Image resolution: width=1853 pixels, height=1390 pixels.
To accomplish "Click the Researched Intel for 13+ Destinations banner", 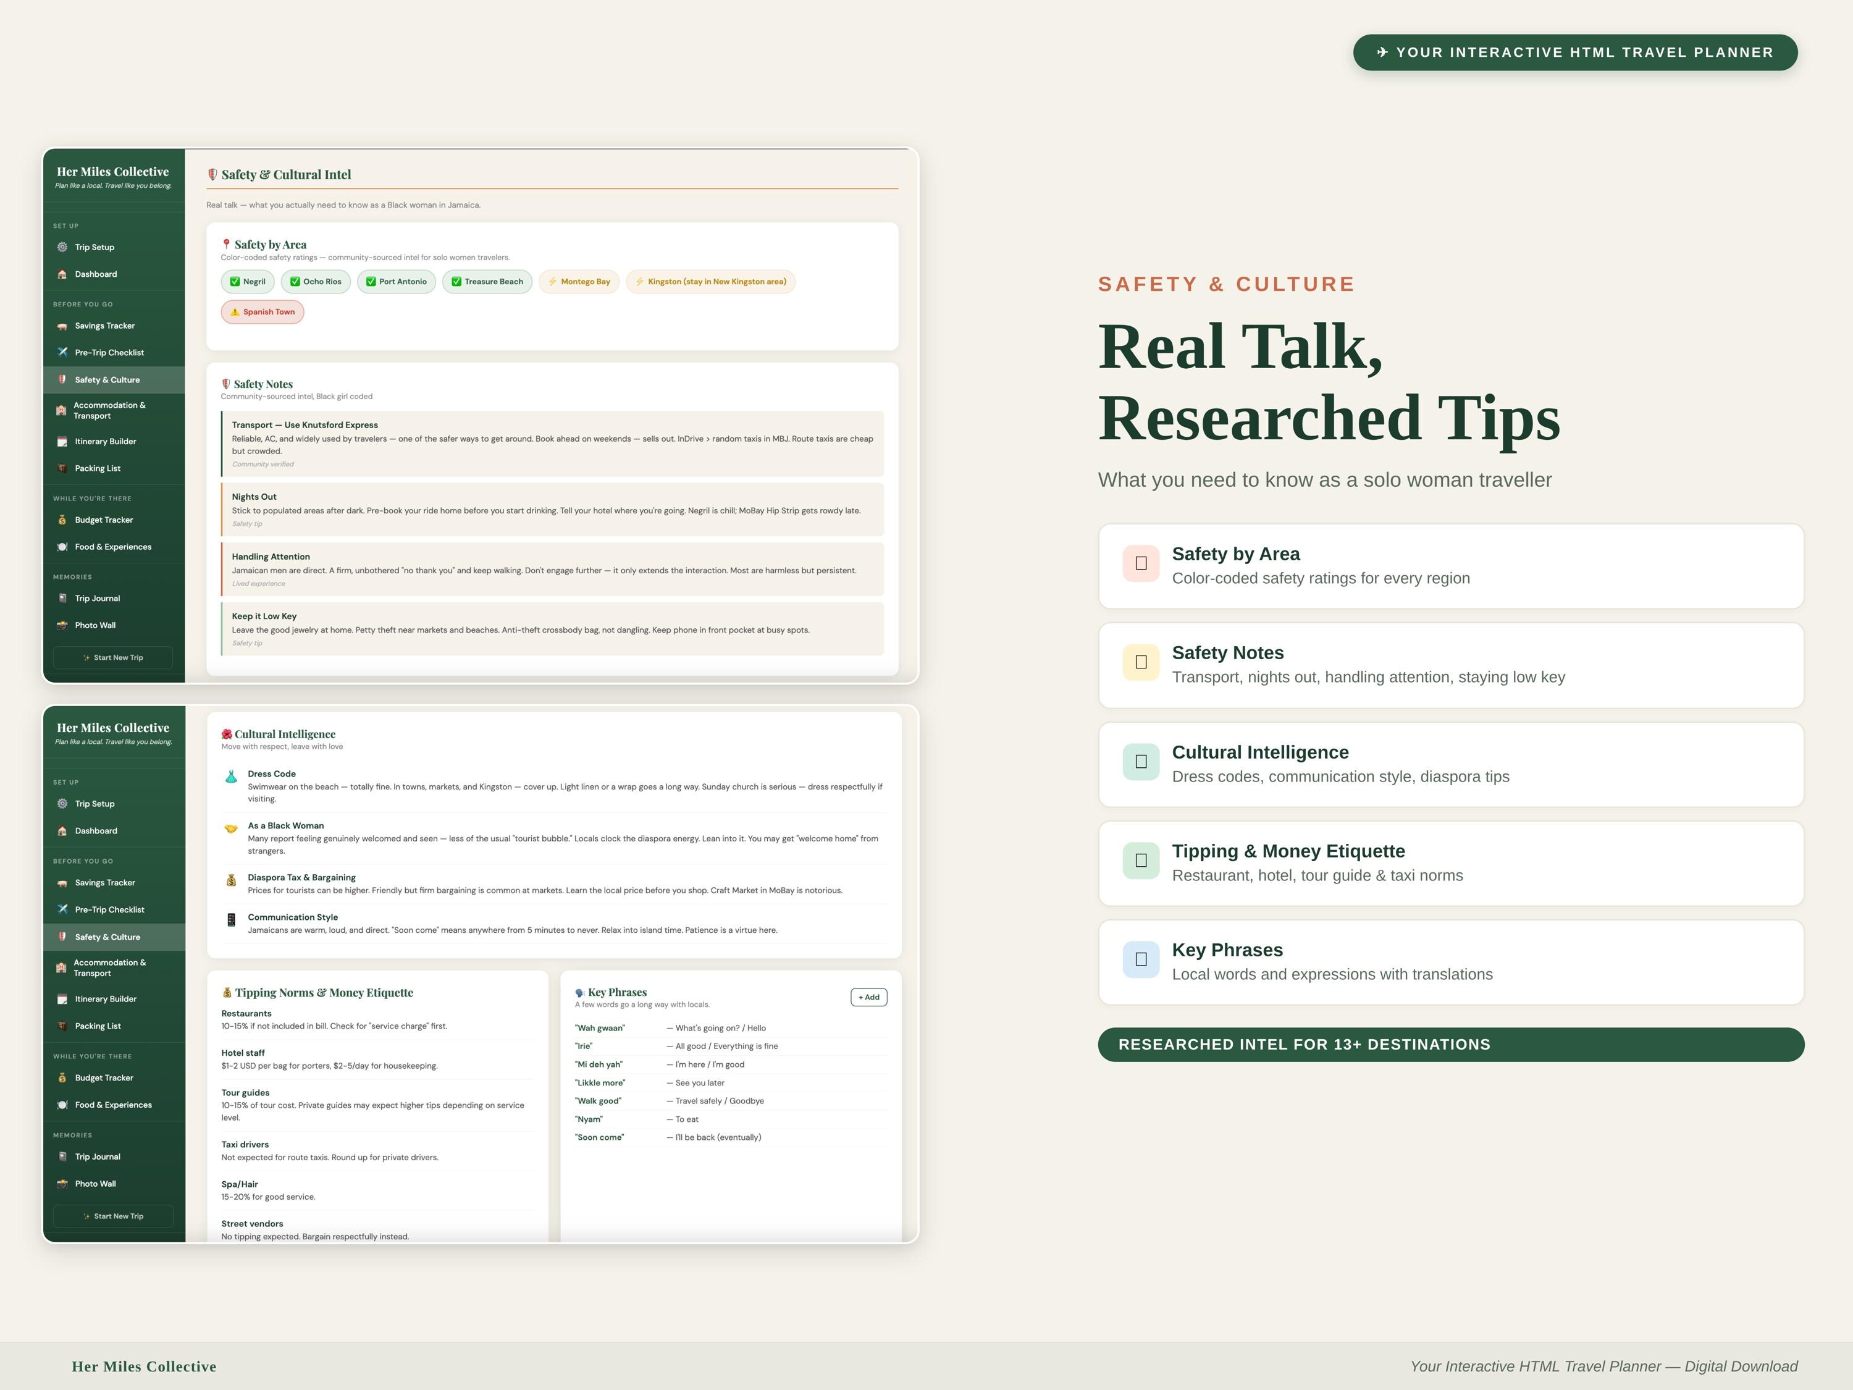I will (x=1451, y=1045).
